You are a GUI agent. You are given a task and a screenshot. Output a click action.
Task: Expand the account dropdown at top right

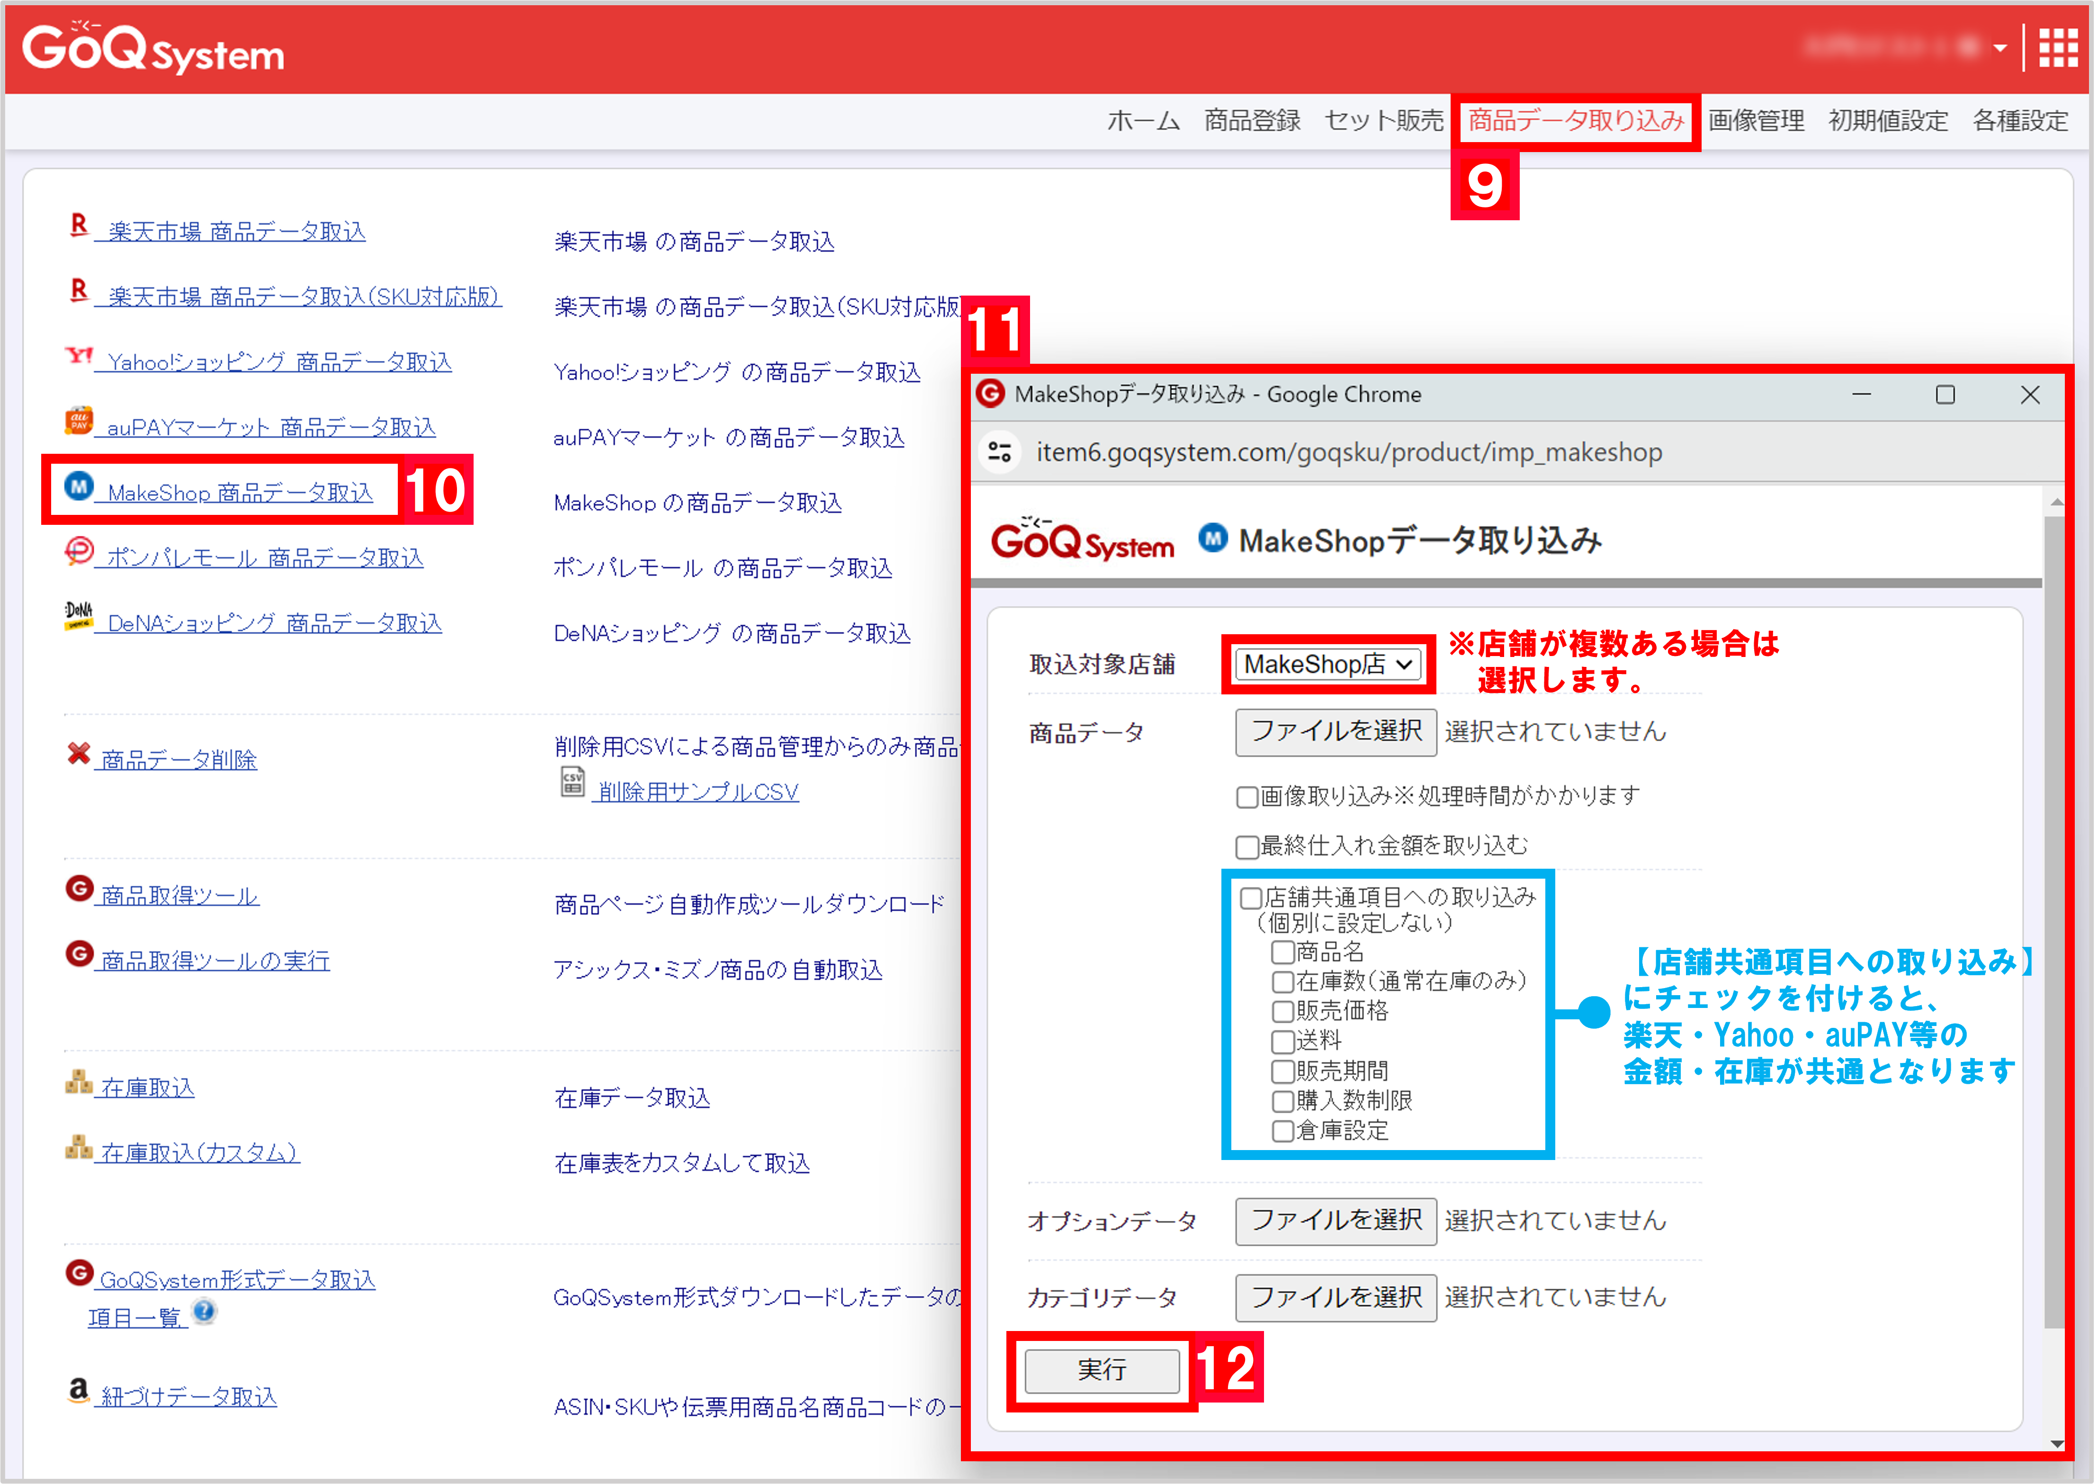click(1999, 48)
